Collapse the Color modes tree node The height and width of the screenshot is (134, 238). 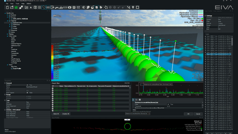[7, 36]
